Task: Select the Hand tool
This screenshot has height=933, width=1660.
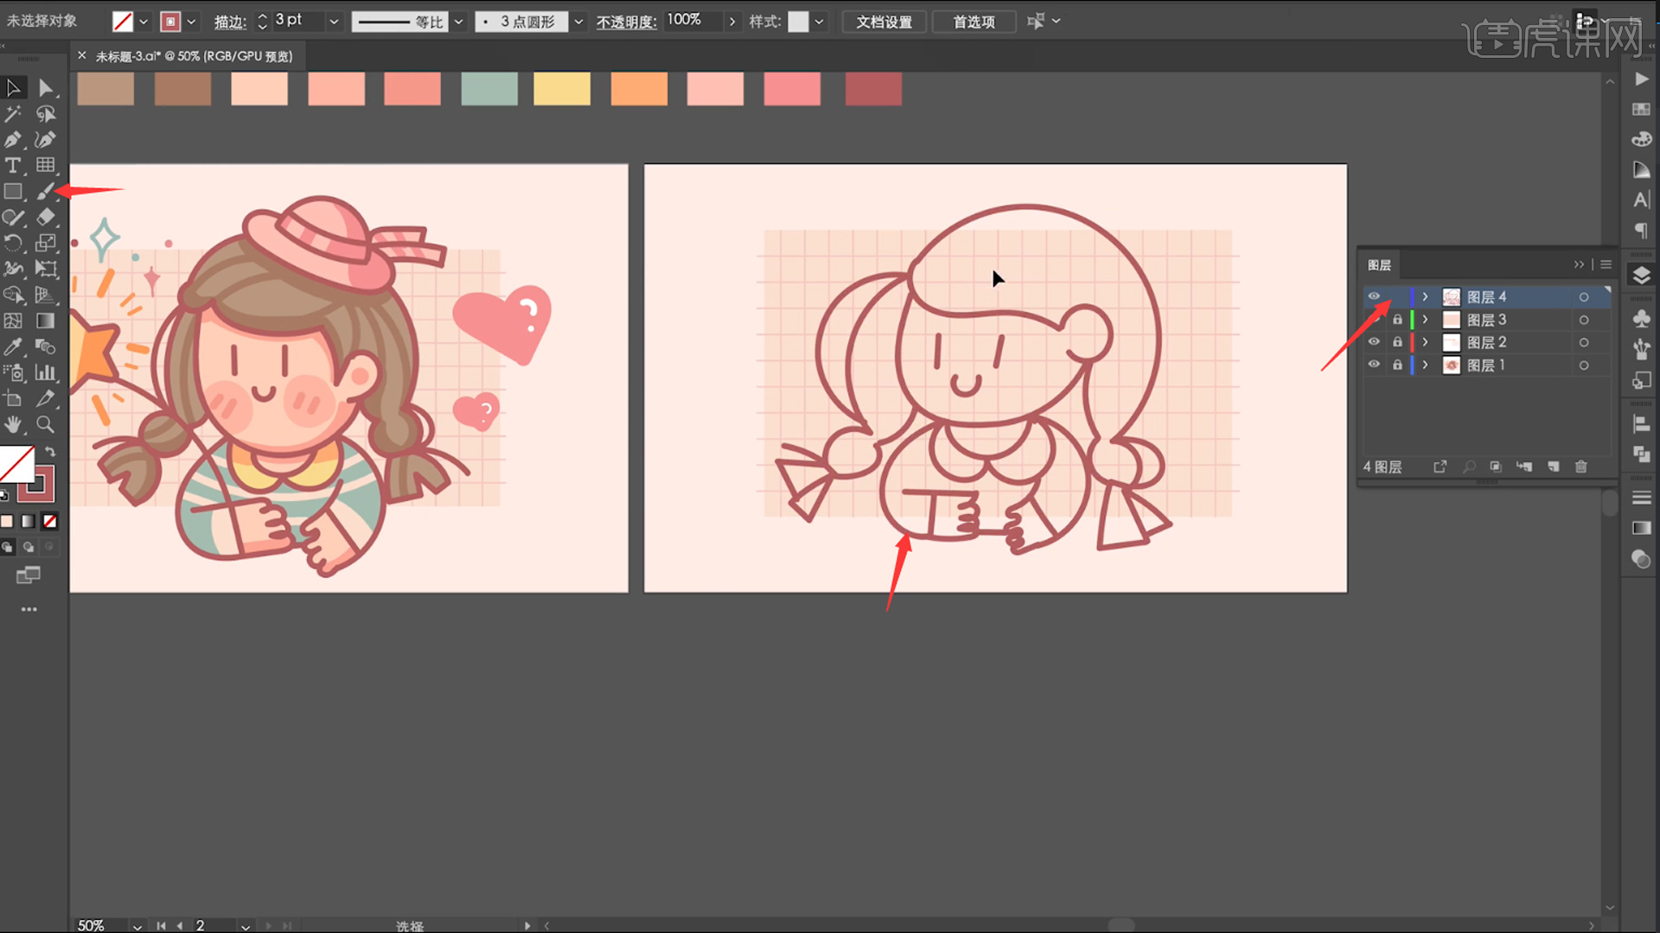Action: tap(13, 424)
